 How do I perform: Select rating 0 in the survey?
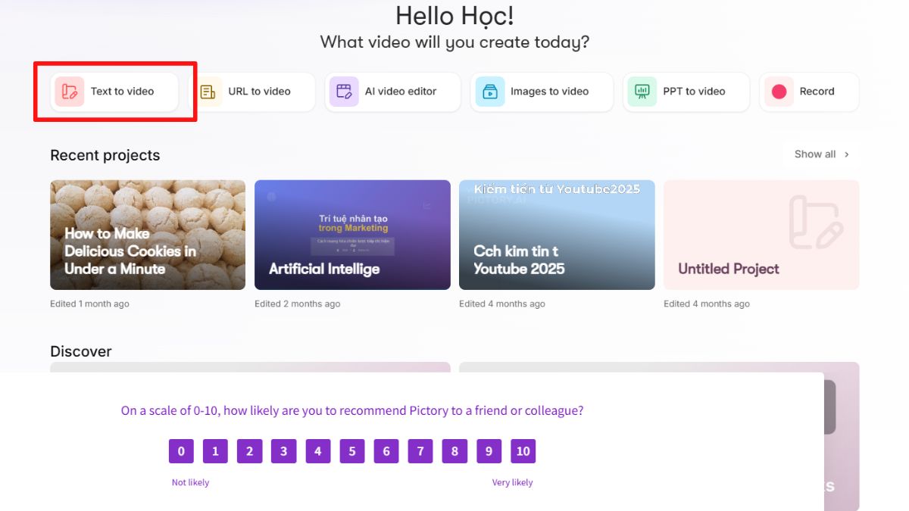coord(181,451)
